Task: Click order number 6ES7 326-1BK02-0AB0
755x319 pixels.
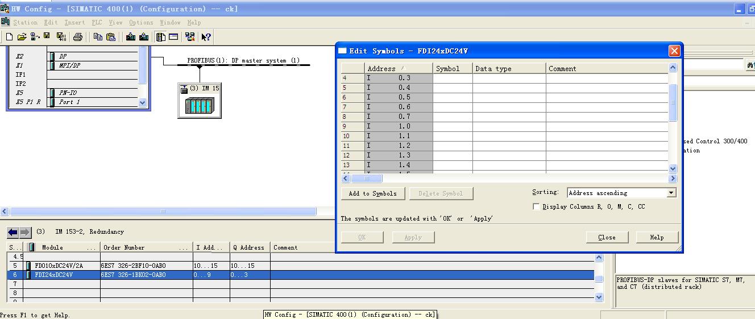Action: coord(134,275)
